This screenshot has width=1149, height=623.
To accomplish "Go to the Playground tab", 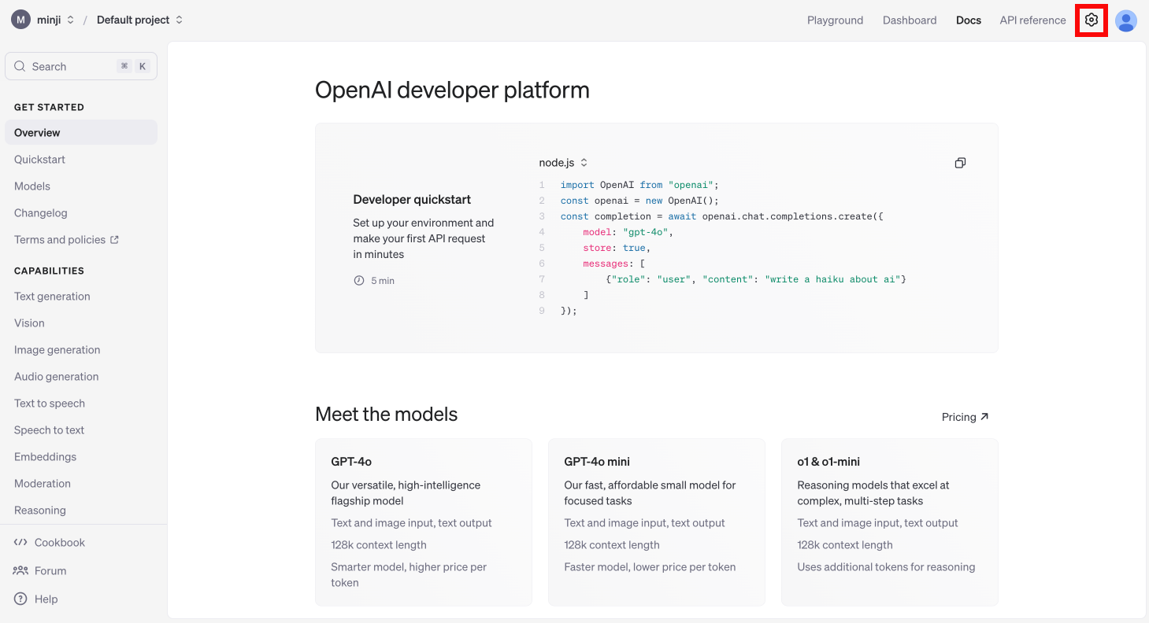I will (x=835, y=20).
